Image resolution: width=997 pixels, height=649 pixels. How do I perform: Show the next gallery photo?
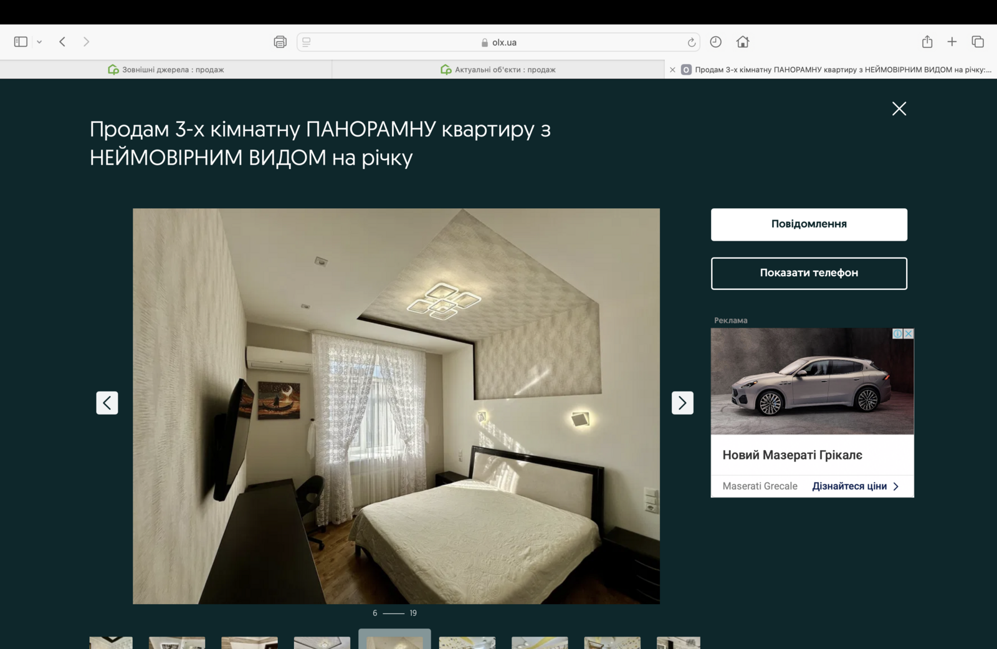682,403
